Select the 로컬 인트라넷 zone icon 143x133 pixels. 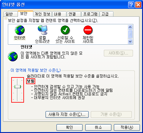43,30
